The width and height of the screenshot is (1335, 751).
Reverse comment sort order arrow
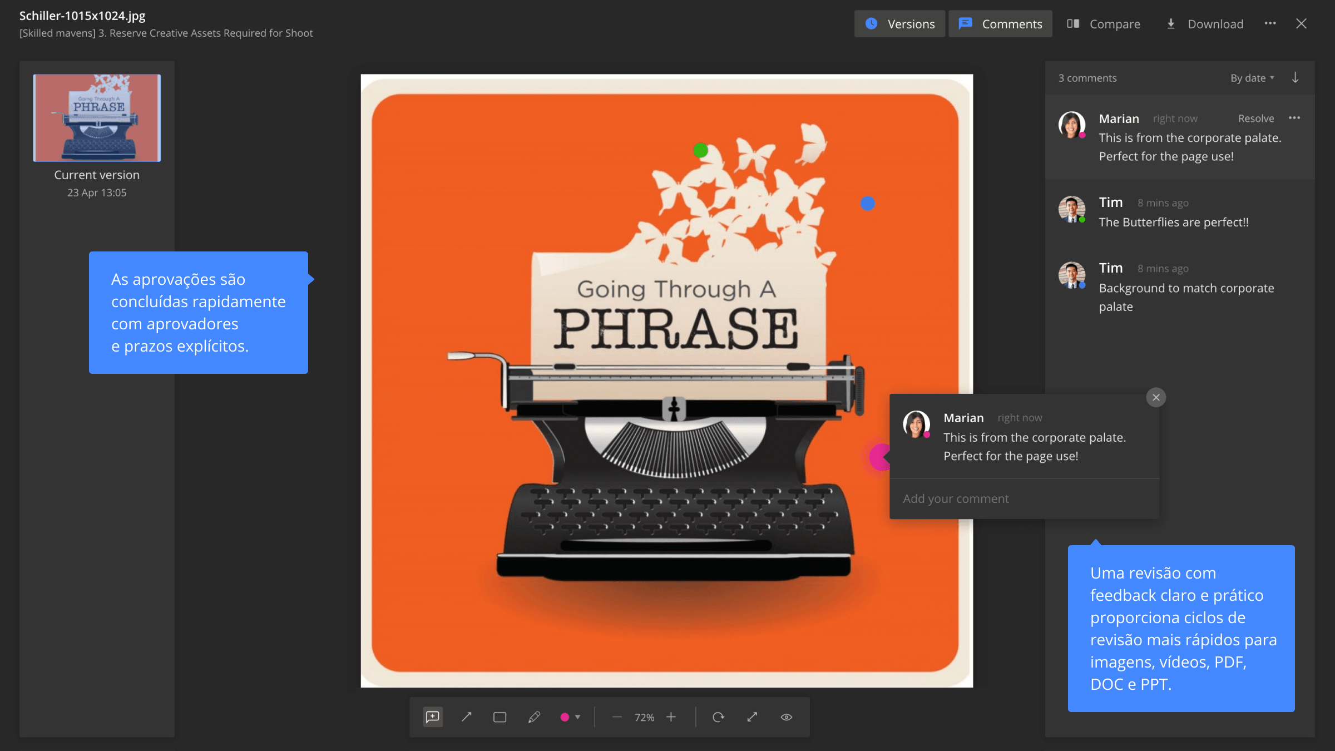[x=1296, y=77]
